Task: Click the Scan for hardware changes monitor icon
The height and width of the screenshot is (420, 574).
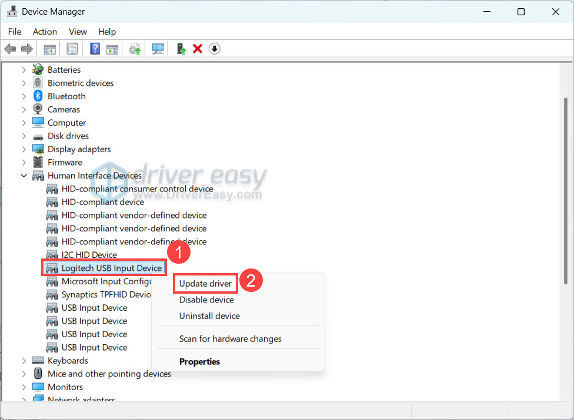Action: (158, 49)
